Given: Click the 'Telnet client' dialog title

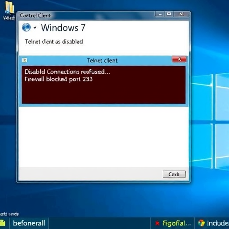Looking at the screenshot, I should pos(102,60).
